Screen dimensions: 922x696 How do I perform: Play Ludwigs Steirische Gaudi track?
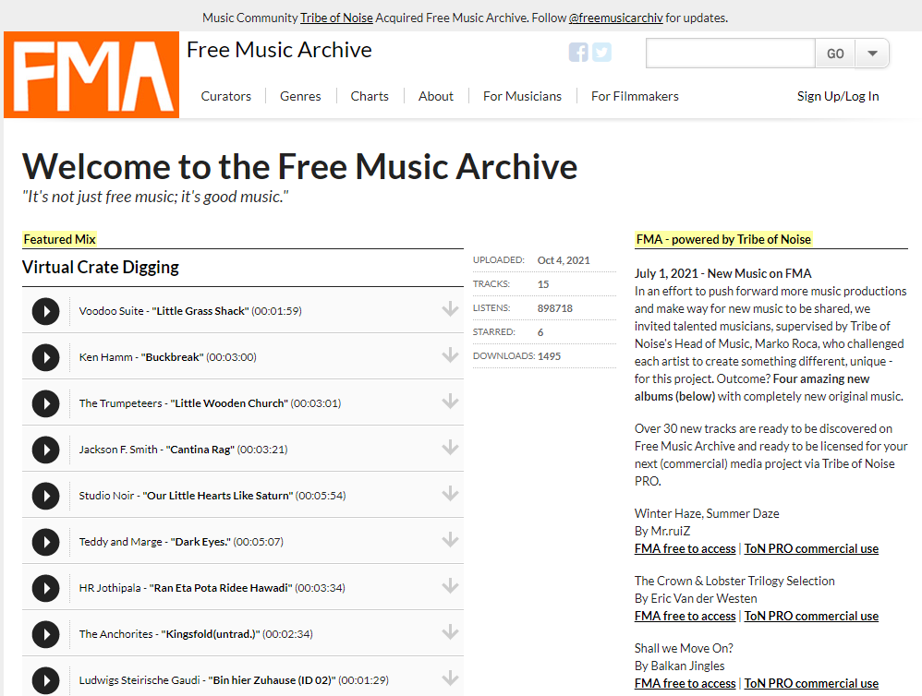tap(46, 680)
